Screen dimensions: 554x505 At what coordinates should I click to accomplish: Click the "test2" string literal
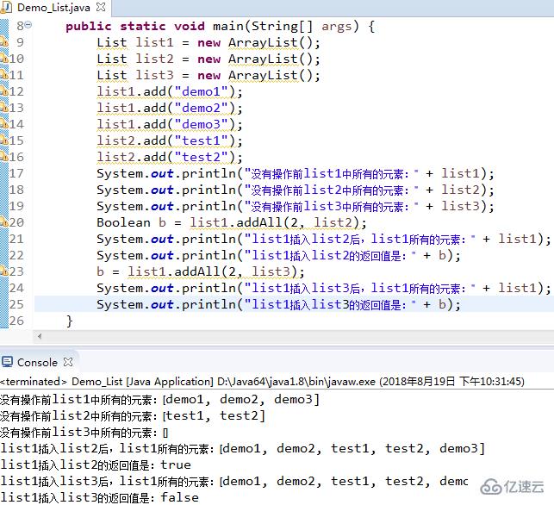point(201,157)
